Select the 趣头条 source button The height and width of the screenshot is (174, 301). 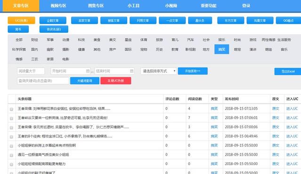tap(200, 21)
